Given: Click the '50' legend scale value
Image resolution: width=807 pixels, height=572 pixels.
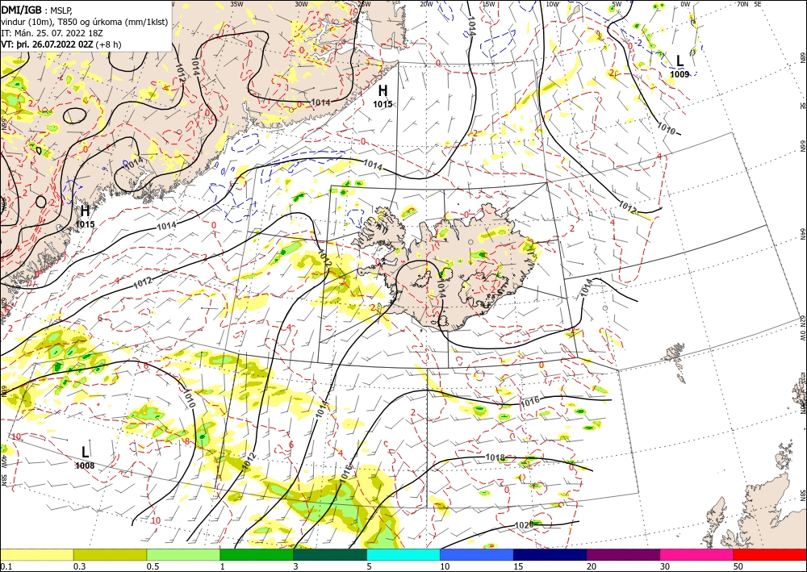Looking at the screenshot, I should point(738,566).
